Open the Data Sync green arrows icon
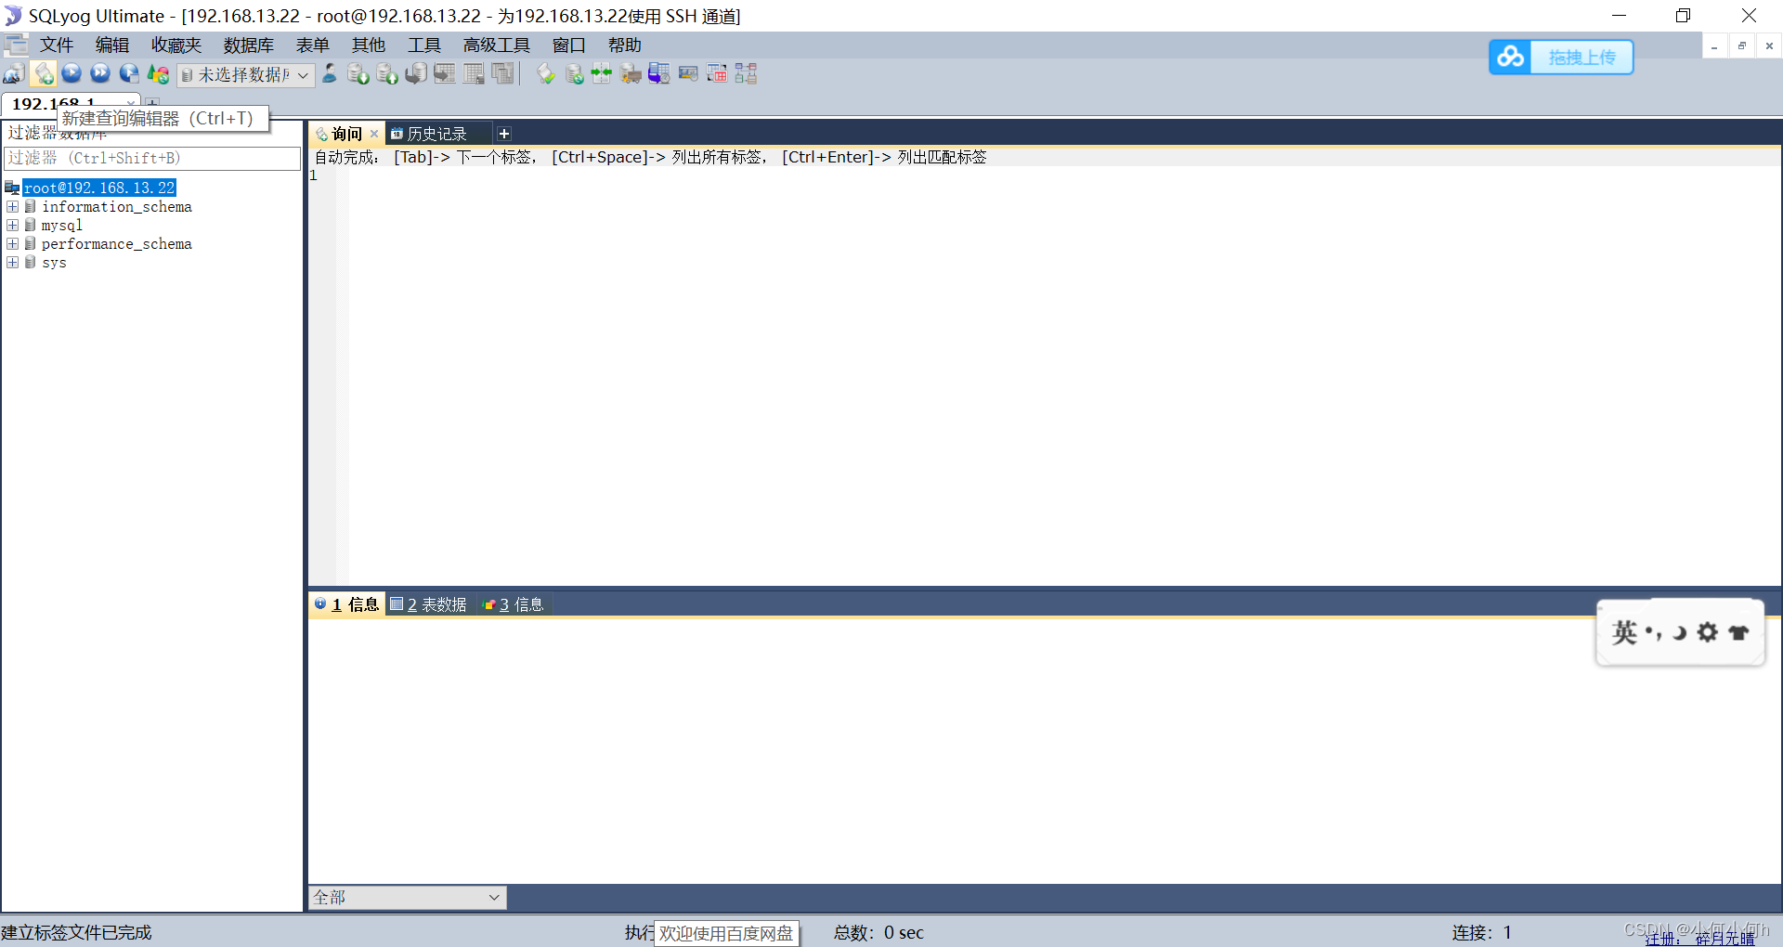 click(x=602, y=73)
